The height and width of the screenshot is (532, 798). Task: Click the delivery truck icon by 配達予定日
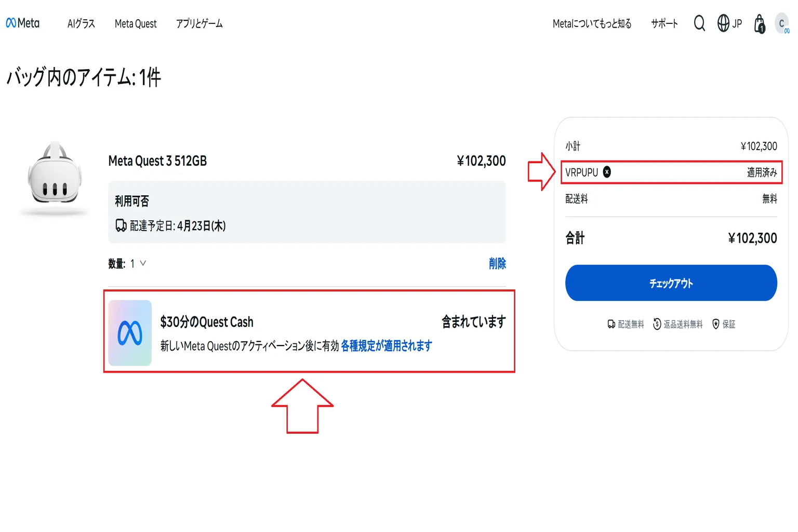click(x=121, y=225)
